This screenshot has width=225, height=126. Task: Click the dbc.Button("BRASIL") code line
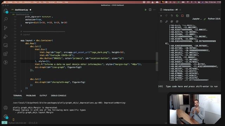[82, 58]
